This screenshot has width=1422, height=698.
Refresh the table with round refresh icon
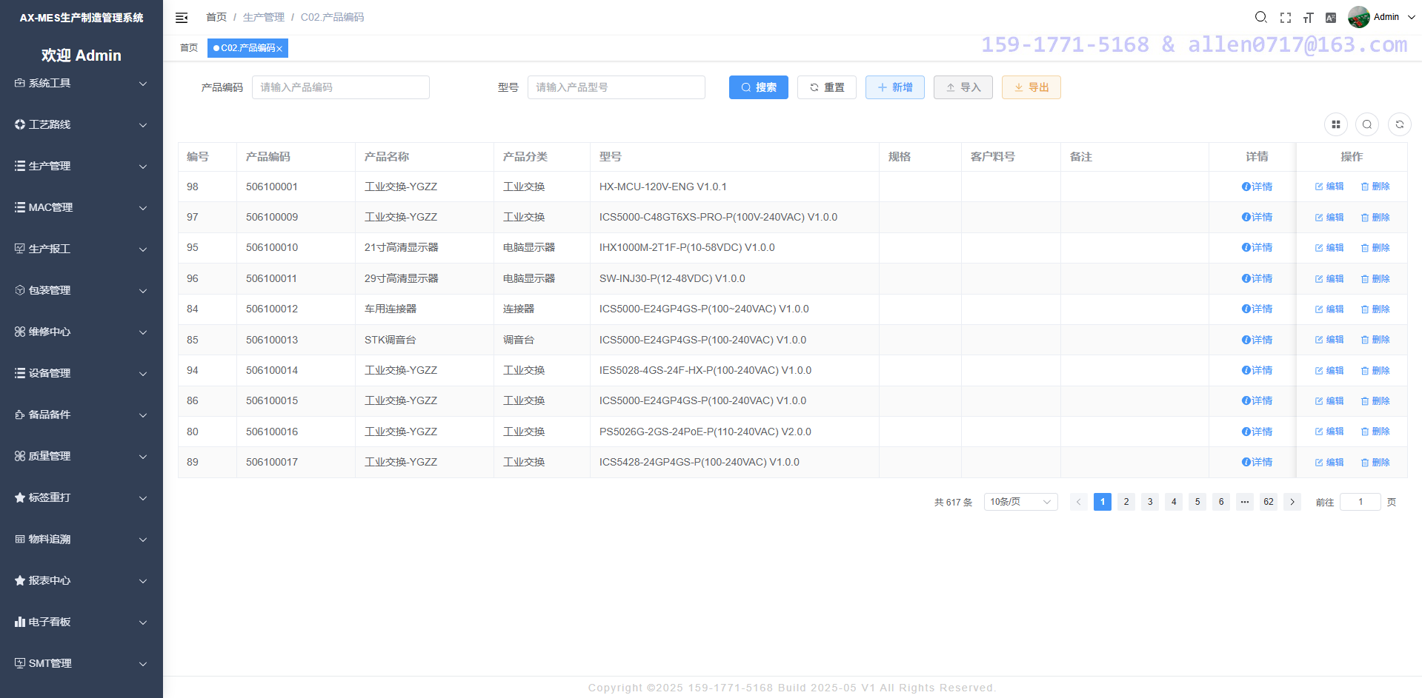pyautogui.click(x=1400, y=124)
